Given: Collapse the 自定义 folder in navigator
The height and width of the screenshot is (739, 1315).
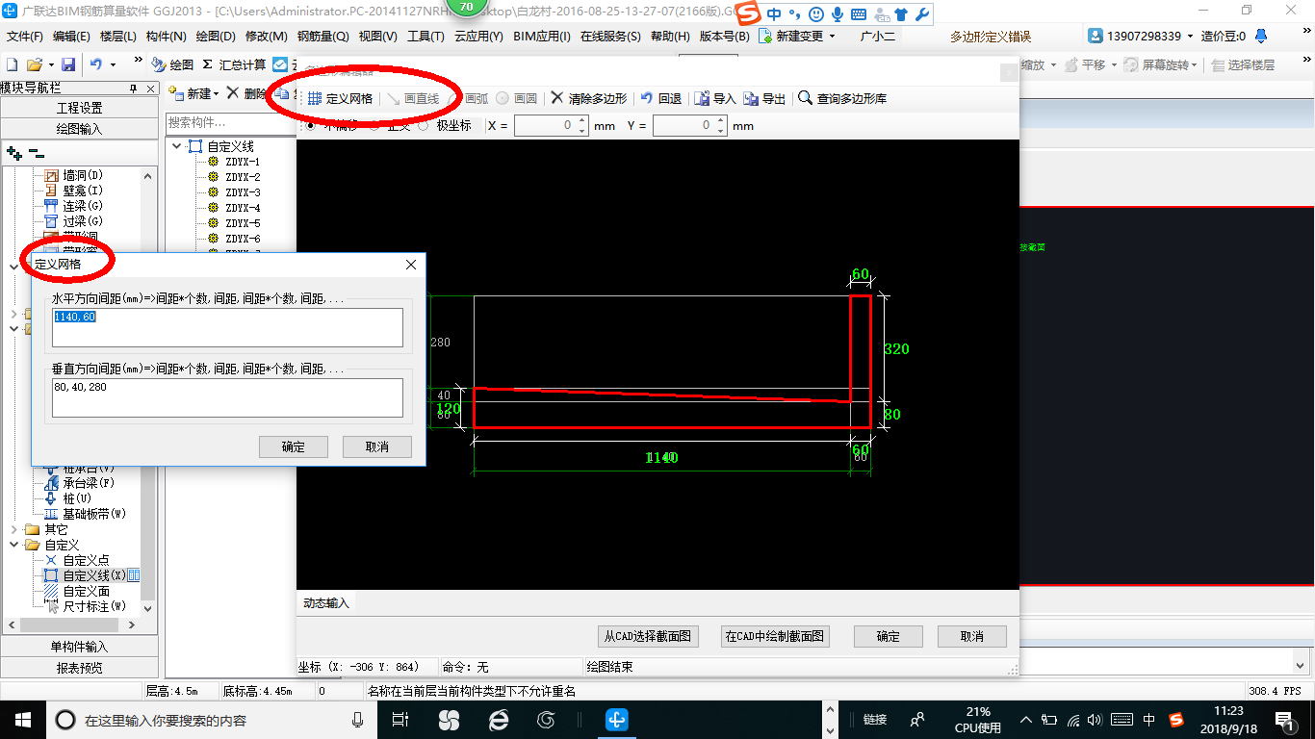Looking at the screenshot, I should (x=13, y=545).
